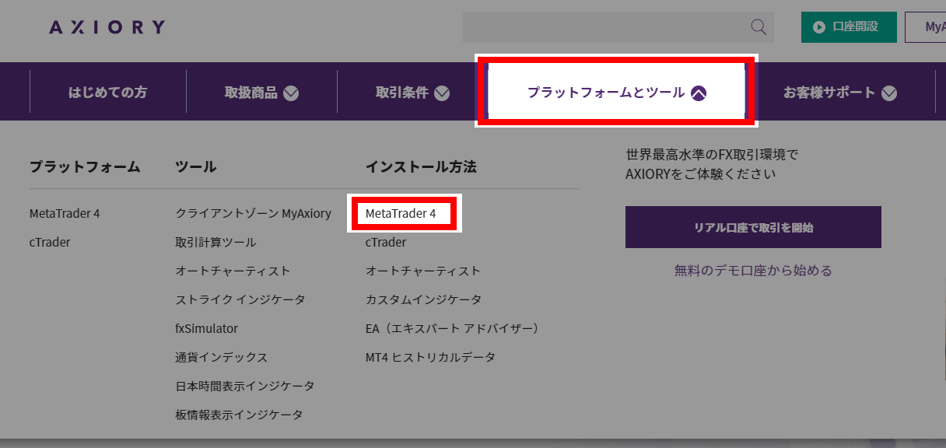
Task: Collapse the プラットフォームとツール chevron
Action: click(x=699, y=93)
